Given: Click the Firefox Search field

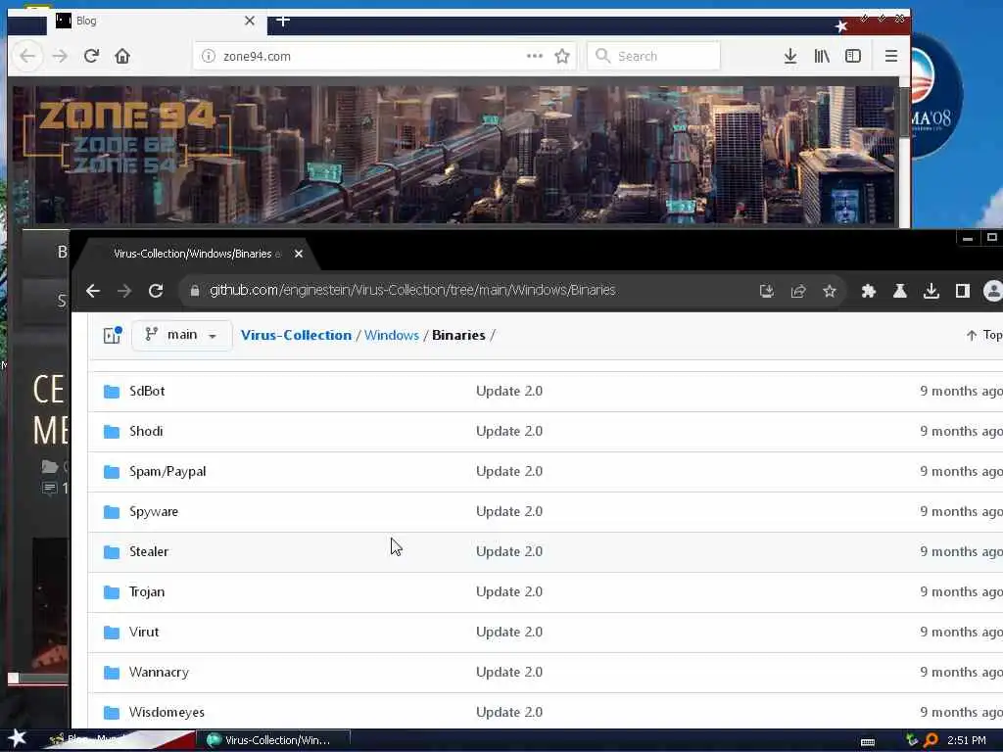Looking at the screenshot, I should [653, 56].
